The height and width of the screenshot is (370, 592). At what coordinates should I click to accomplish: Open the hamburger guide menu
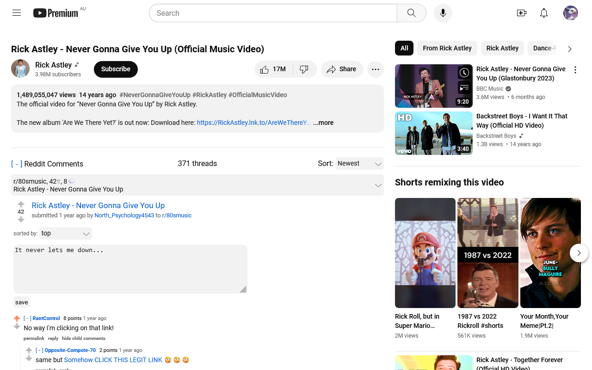coord(17,13)
